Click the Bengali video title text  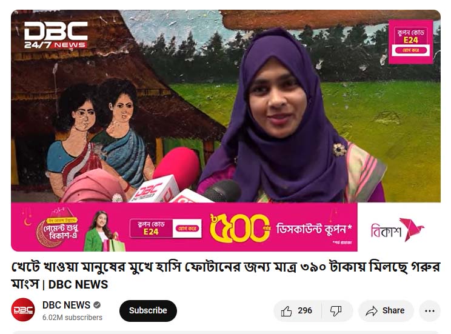pos(225,276)
